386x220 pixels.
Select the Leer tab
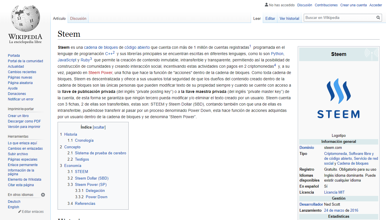coord(257,18)
